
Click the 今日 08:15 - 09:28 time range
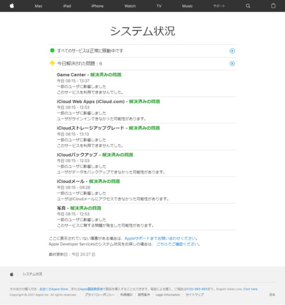74,187
